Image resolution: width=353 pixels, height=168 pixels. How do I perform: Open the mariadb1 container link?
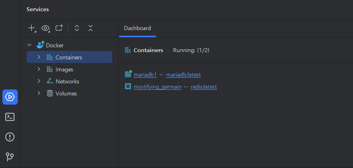(145, 75)
